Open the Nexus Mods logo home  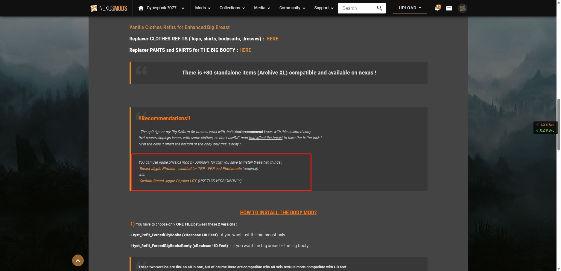pyautogui.click(x=108, y=8)
